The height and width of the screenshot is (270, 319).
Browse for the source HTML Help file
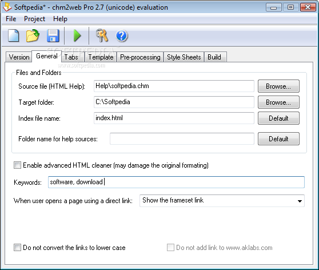click(x=278, y=86)
